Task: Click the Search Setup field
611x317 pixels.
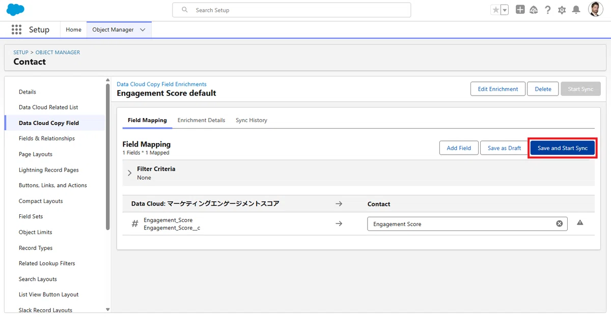Action: pos(292,10)
